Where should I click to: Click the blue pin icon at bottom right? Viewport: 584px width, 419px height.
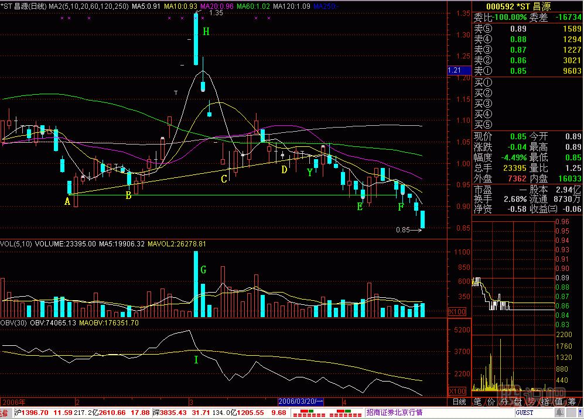tap(579, 413)
